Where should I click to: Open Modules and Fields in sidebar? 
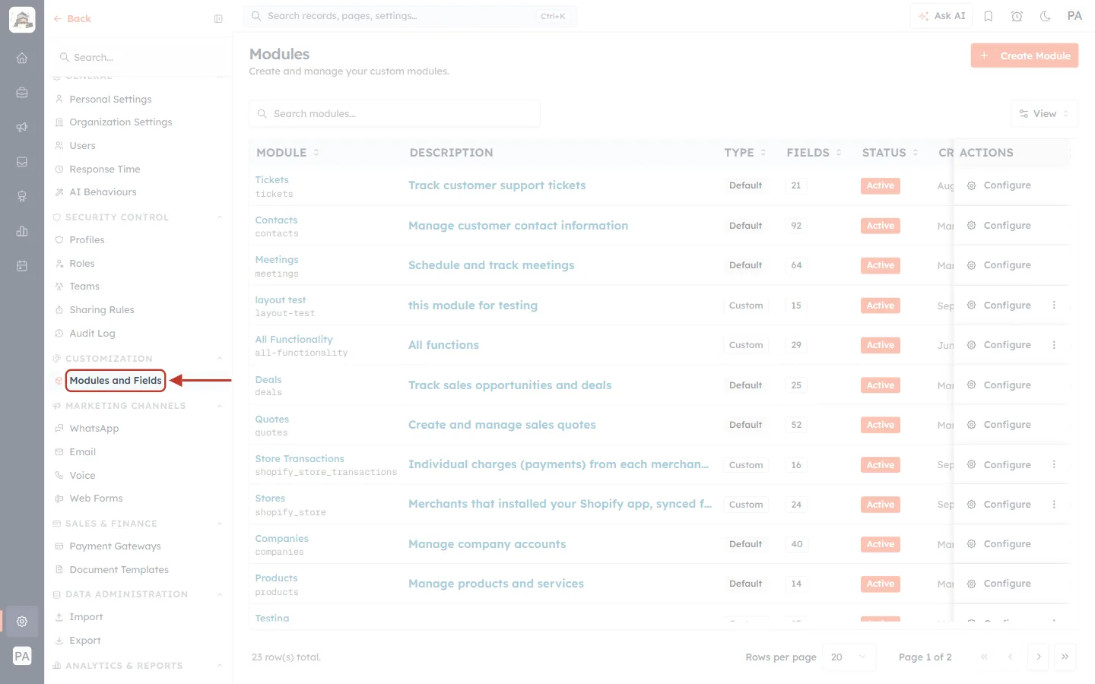pyautogui.click(x=116, y=381)
